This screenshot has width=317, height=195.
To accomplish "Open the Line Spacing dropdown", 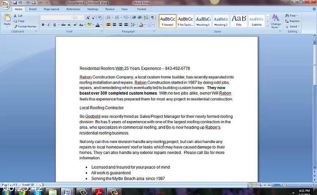I will 133,25.
